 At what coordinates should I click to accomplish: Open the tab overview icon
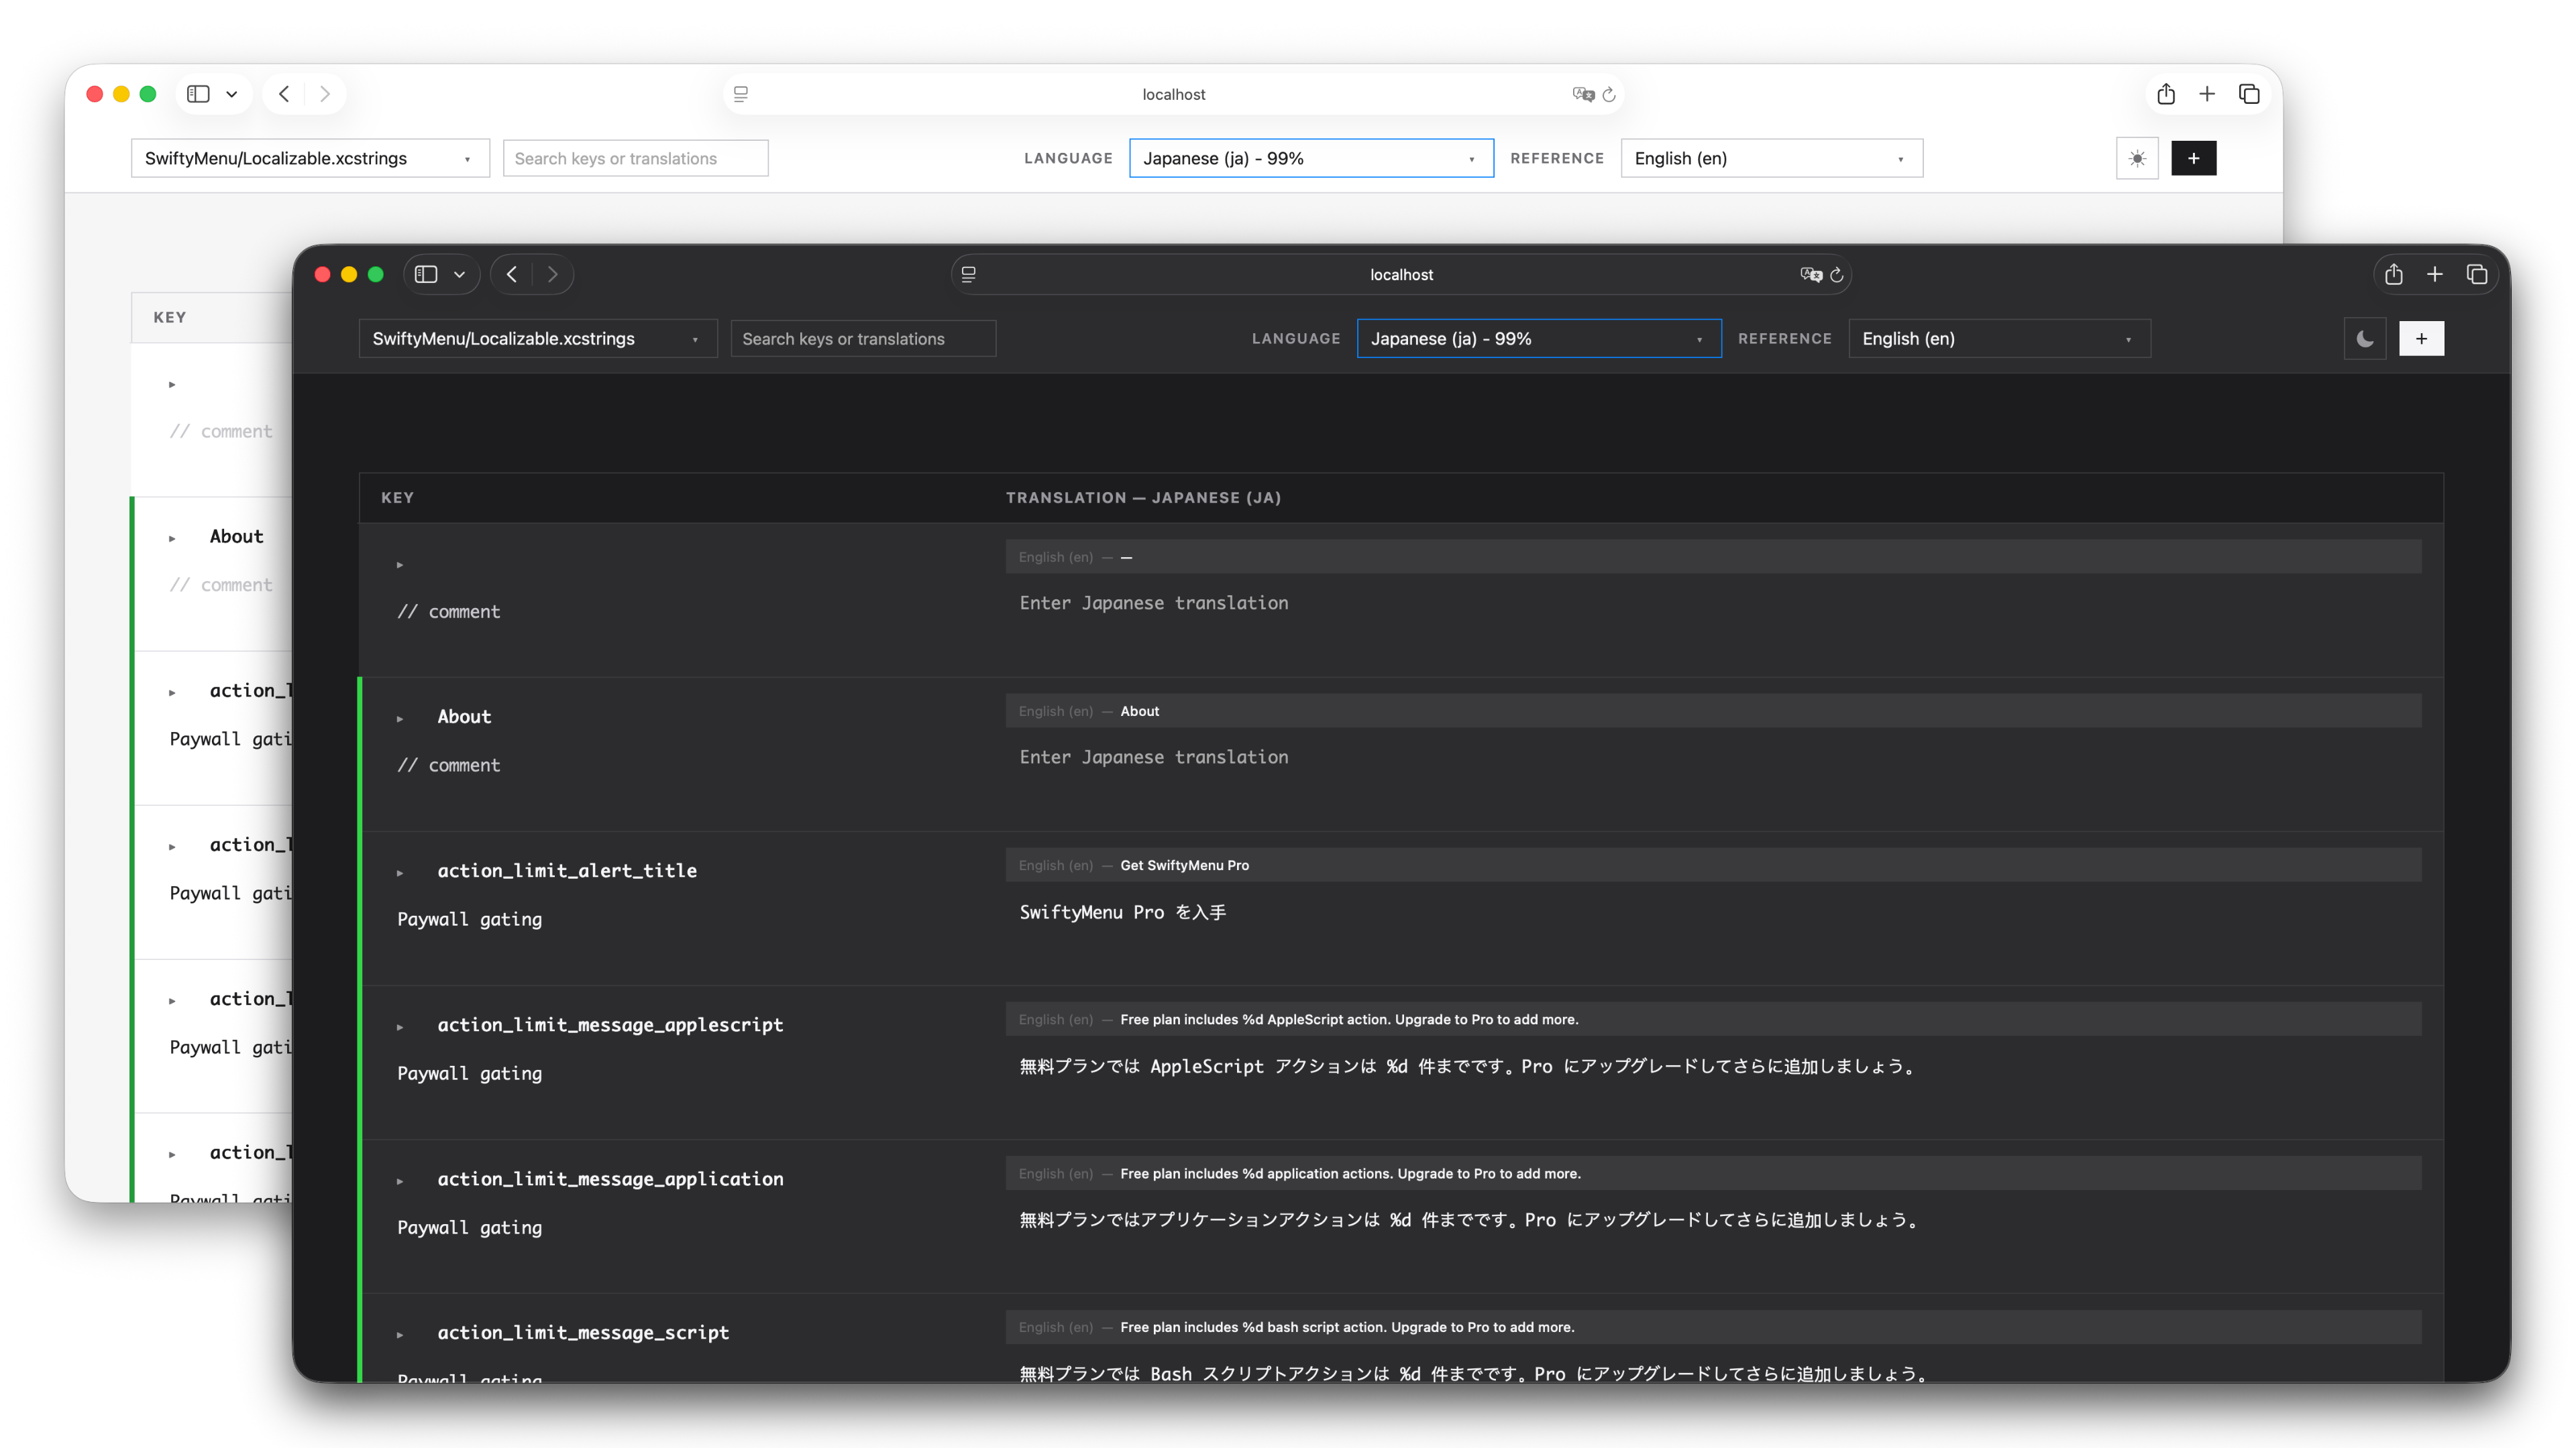[x=2477, y=275]
